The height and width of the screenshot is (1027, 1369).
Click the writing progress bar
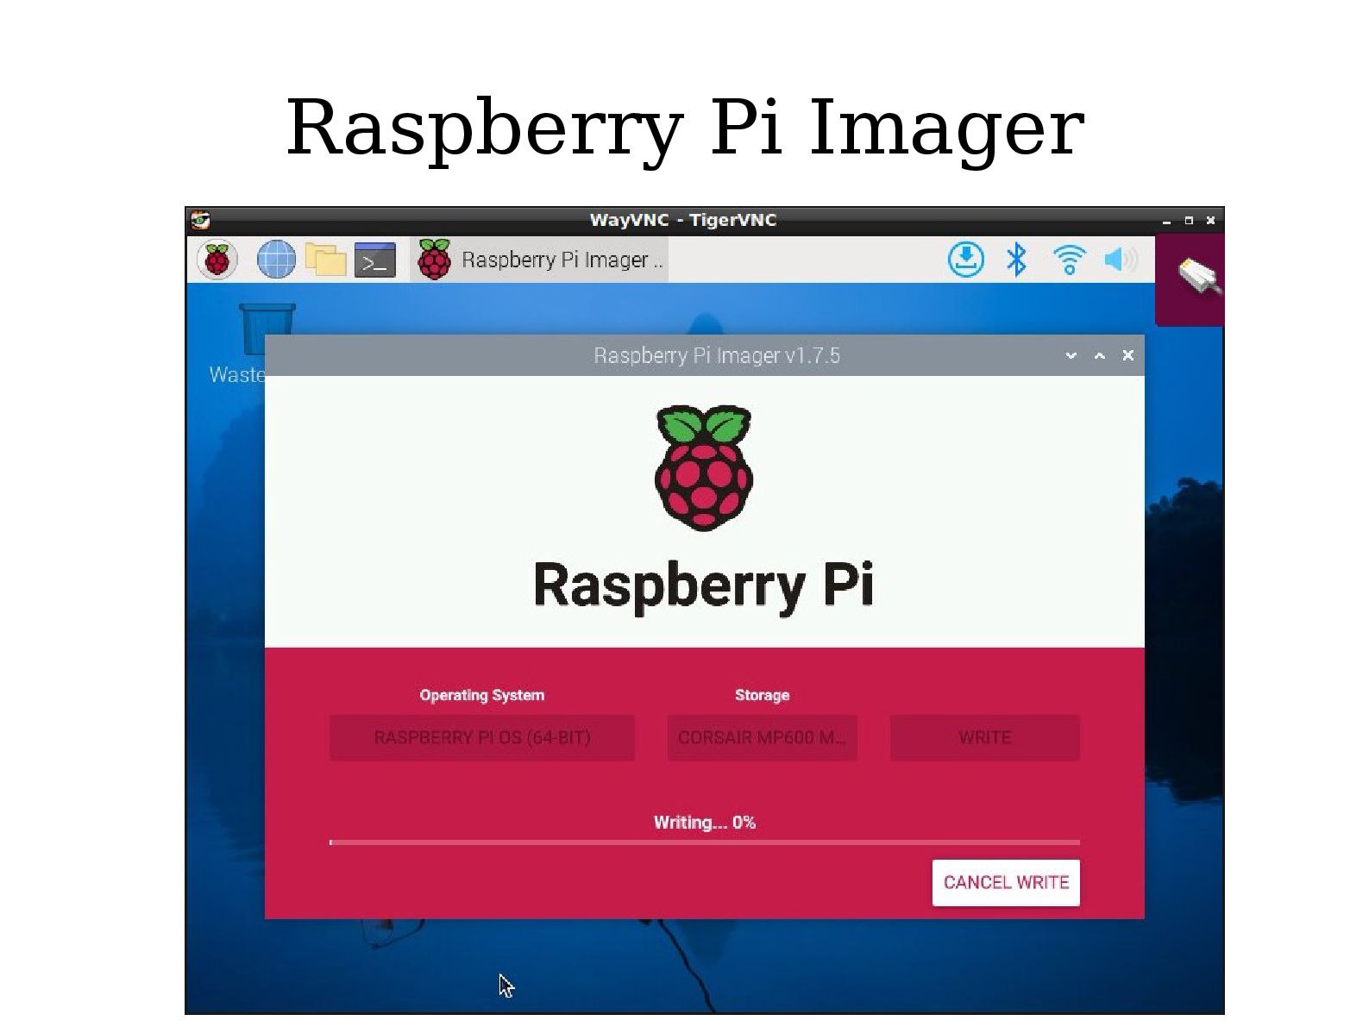pyautogui.click(x=705, y=842)
